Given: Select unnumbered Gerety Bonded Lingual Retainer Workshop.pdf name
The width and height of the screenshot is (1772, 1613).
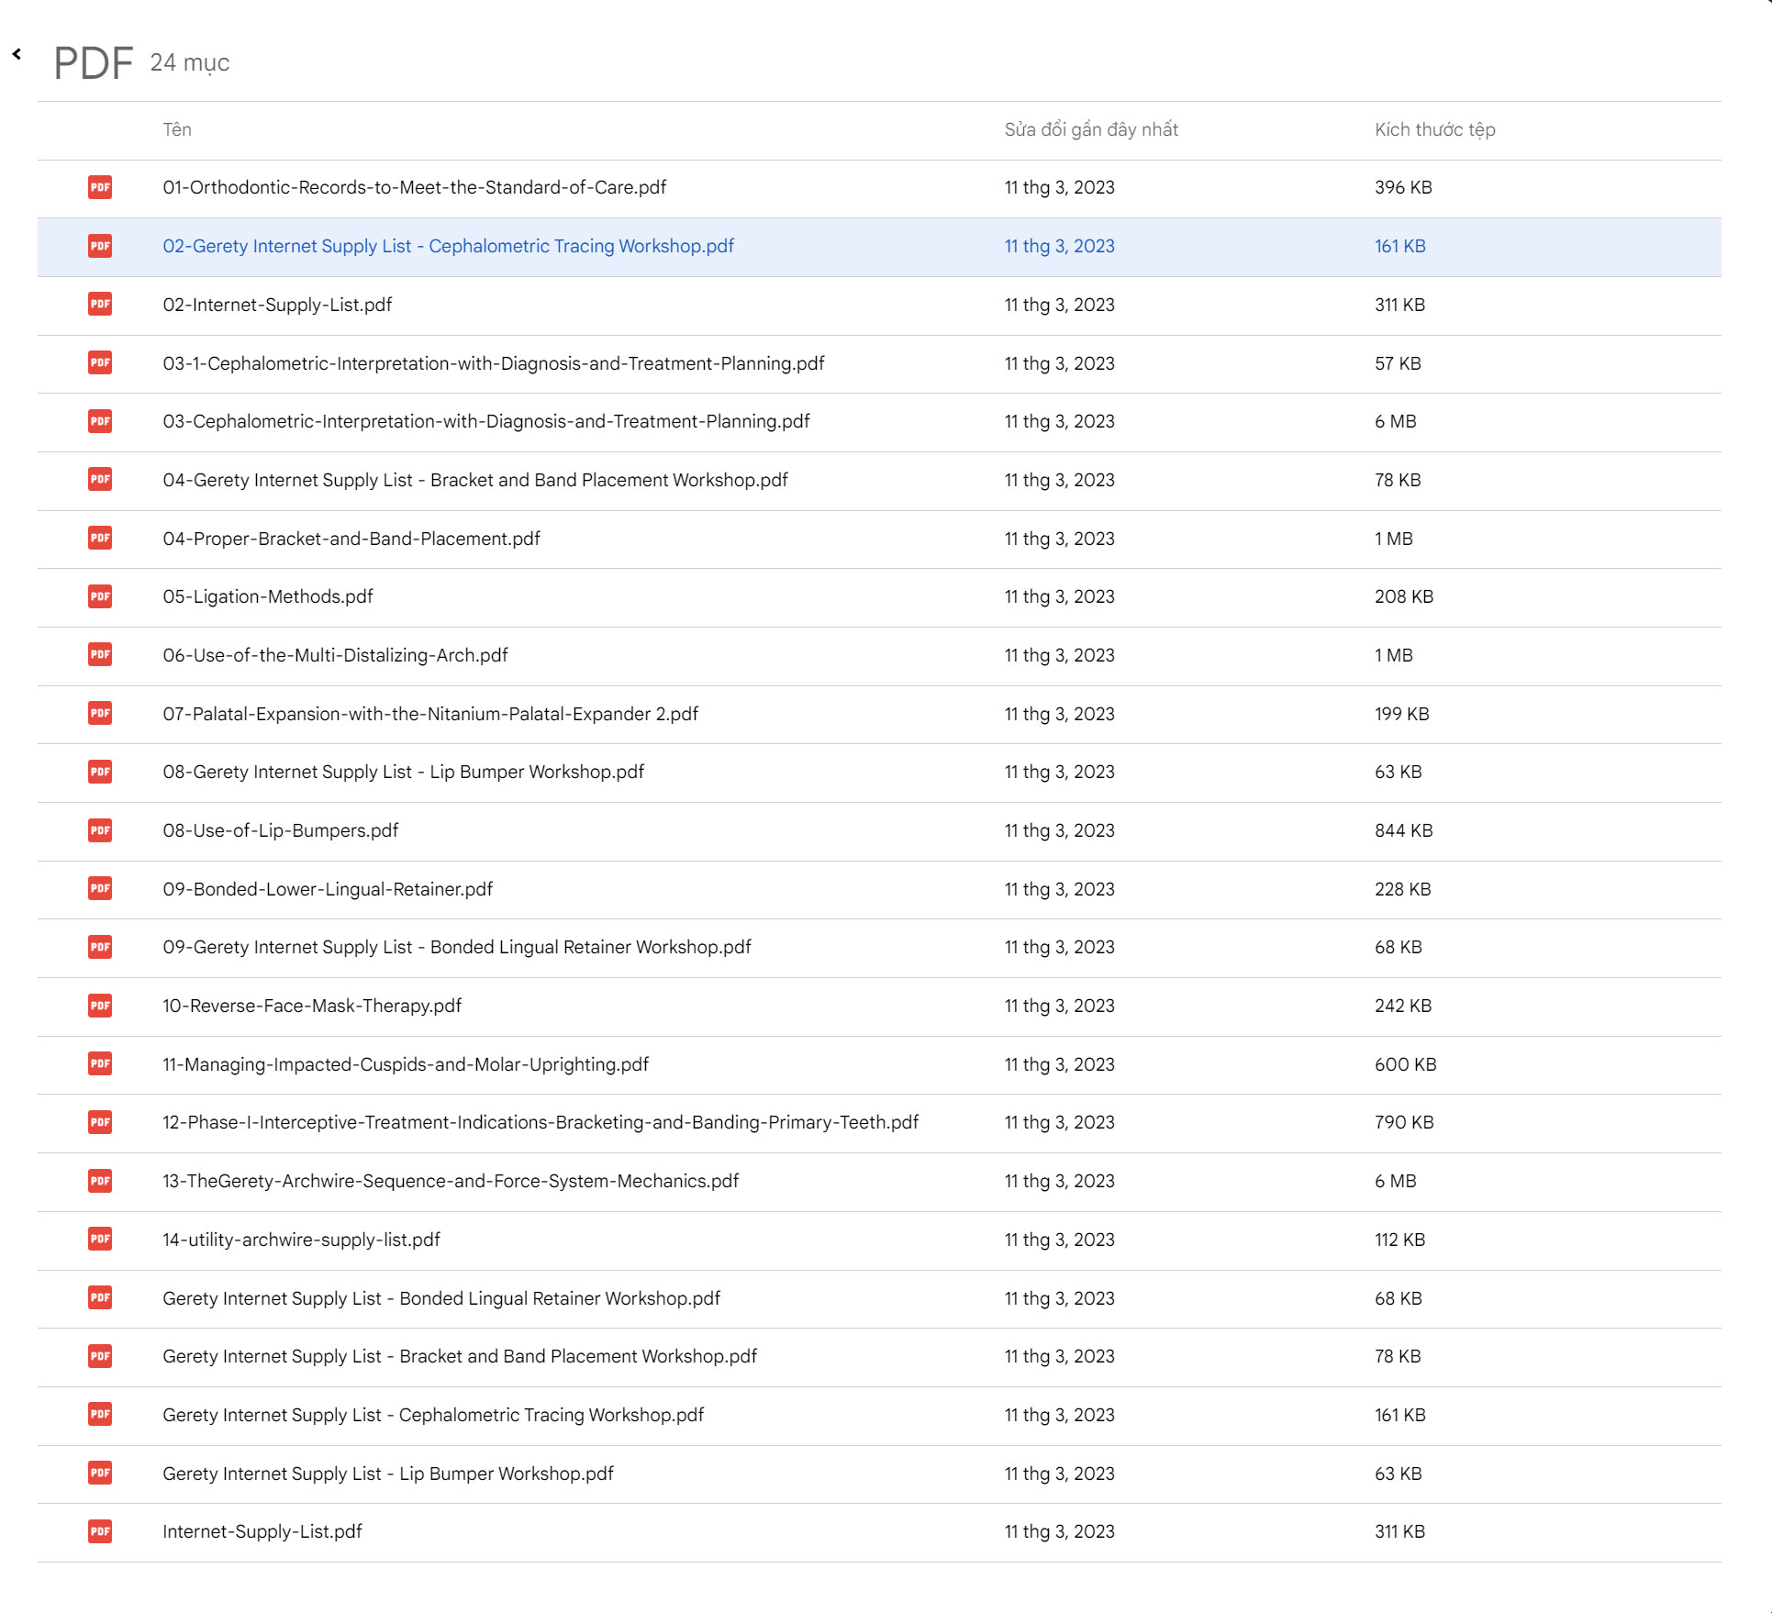Looking at the screenshot, I should [x=441, y=1298].
